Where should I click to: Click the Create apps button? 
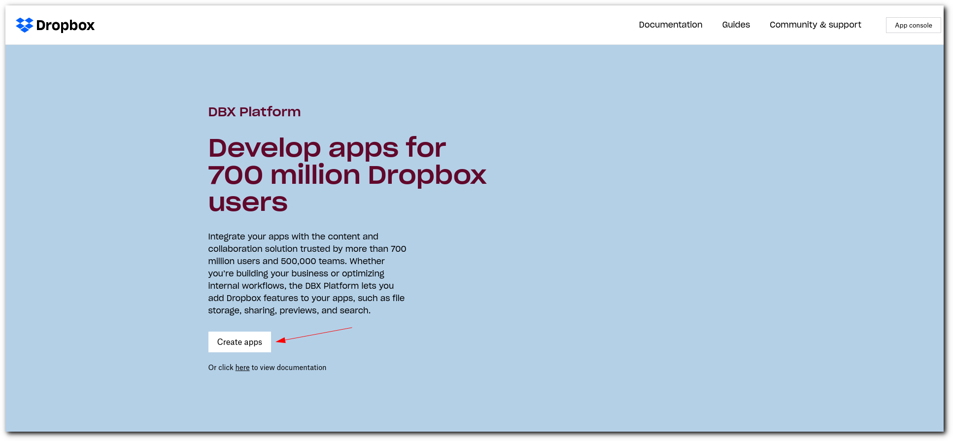pyautogui.click(x=239, y=342)
